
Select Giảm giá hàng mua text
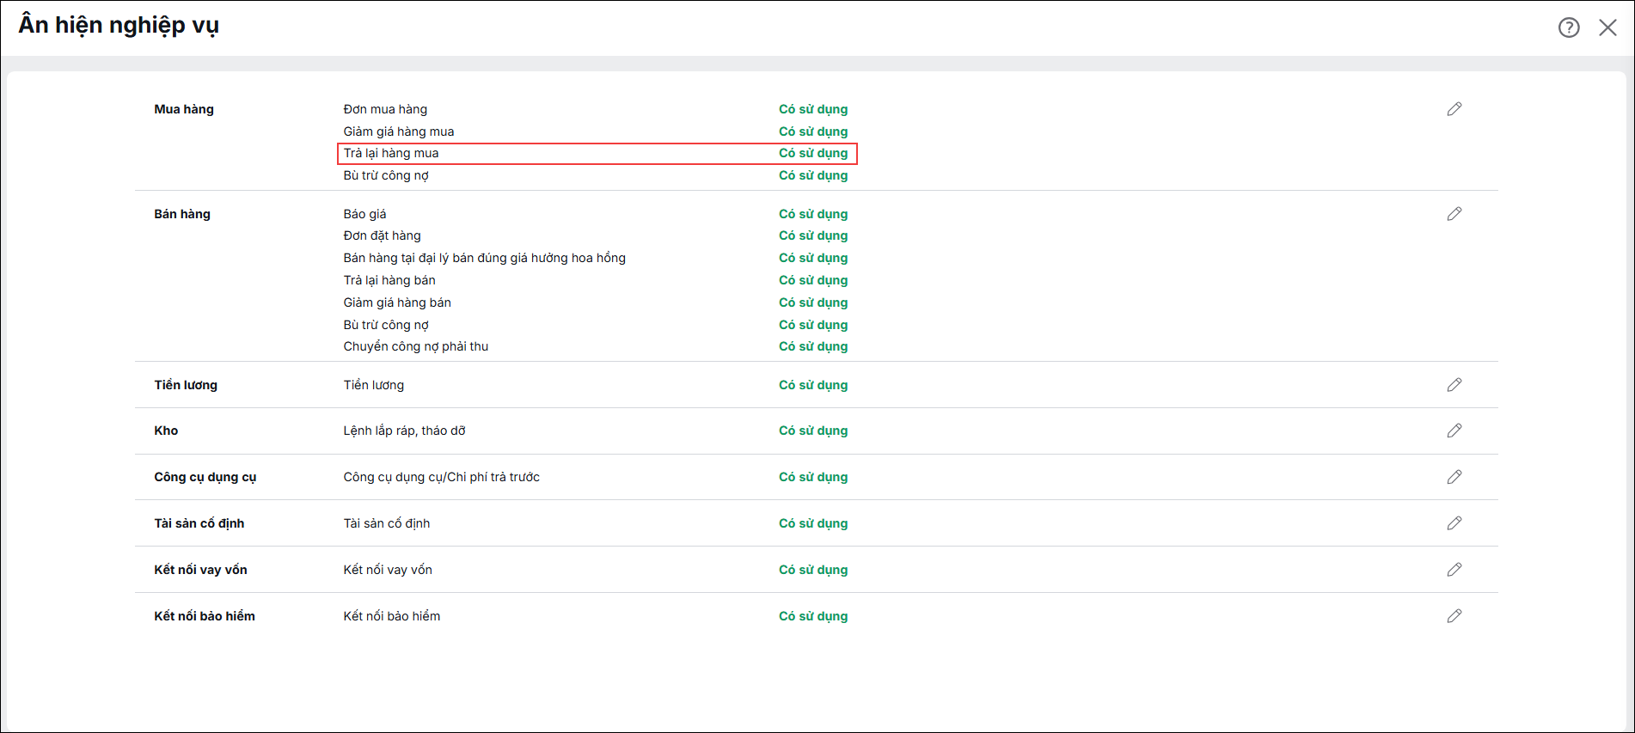[x=399, y=131]
